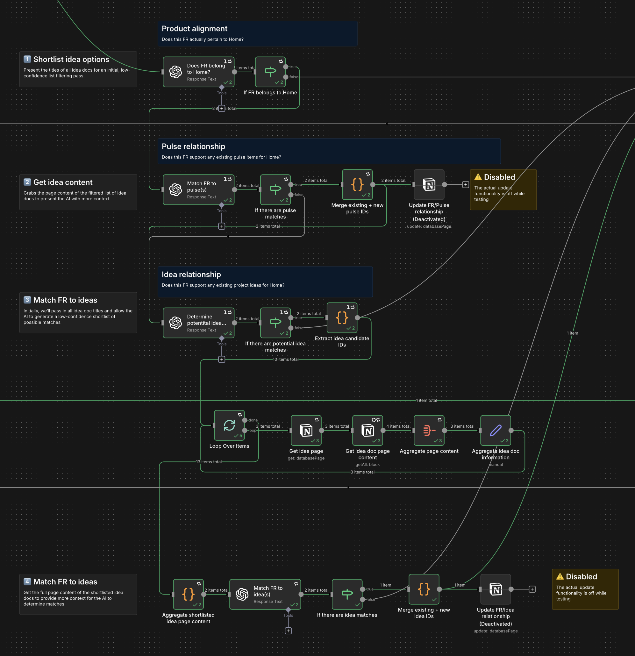
Task: Click false output of 'If there are idea matches'
Action: [x=362, y=599]
